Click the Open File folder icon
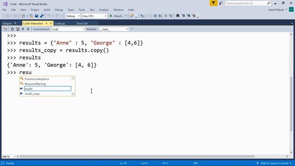Screen dimensions: 295x166 point(31,16)
